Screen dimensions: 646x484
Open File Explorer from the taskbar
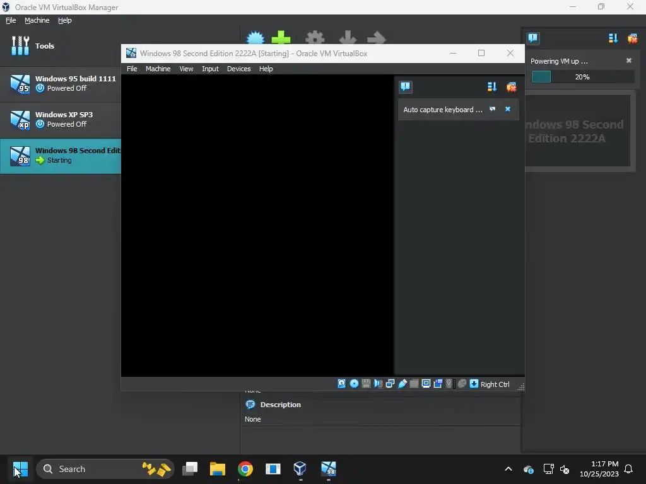pos(217,469)
